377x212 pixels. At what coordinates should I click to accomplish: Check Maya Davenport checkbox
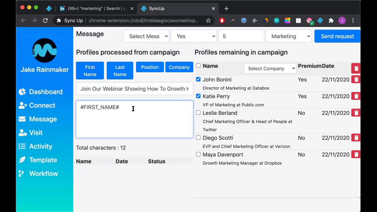click(198, 155)
